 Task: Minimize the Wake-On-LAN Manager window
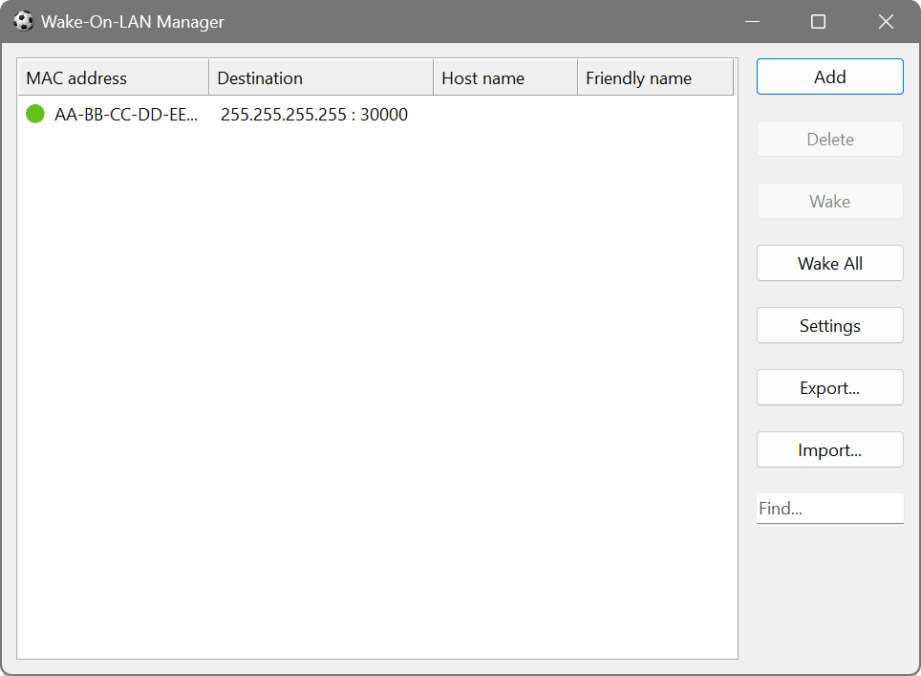coord(752,21)
